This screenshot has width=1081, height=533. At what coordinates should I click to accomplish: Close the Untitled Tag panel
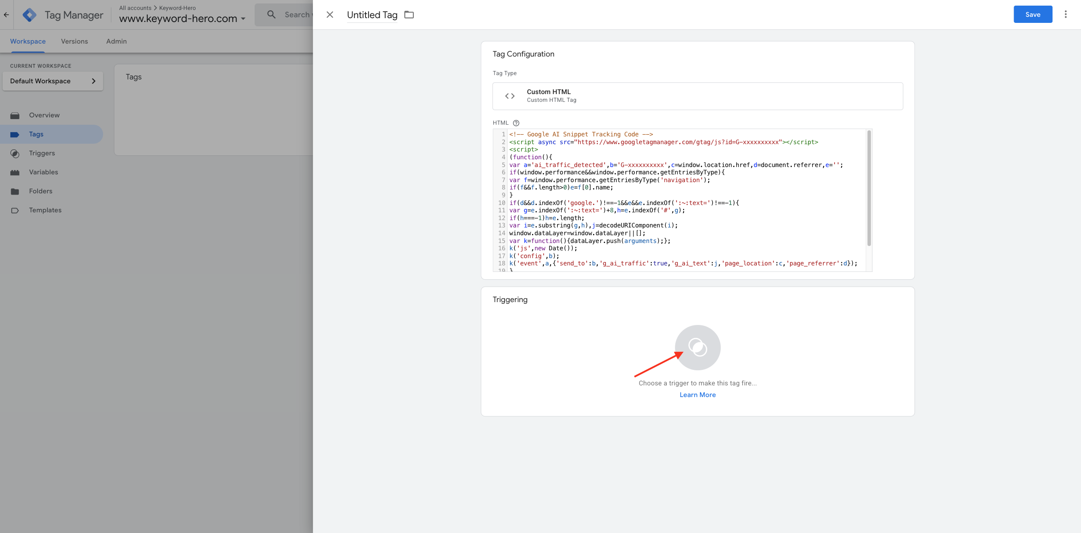(x=330, y=15)
